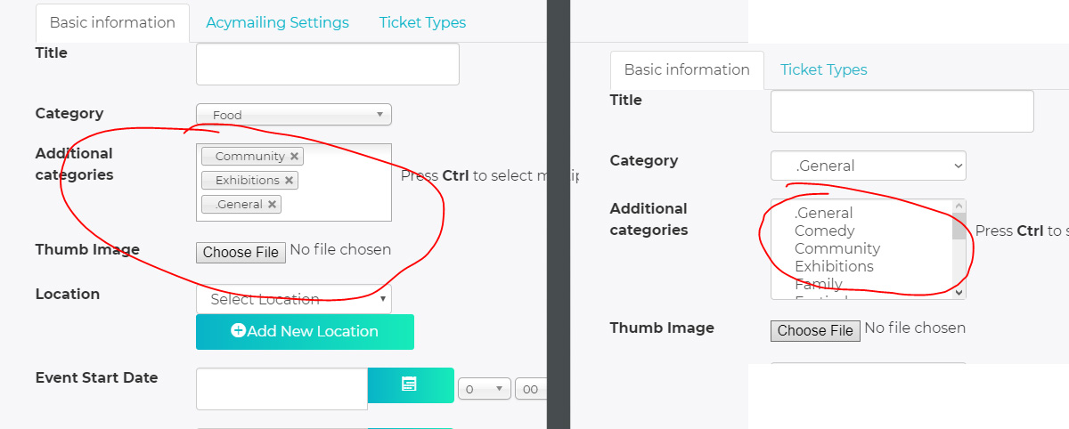Screen dimensions: 1069x429
Task: Open the left form's Ticket Types tab
Action: 422,22
